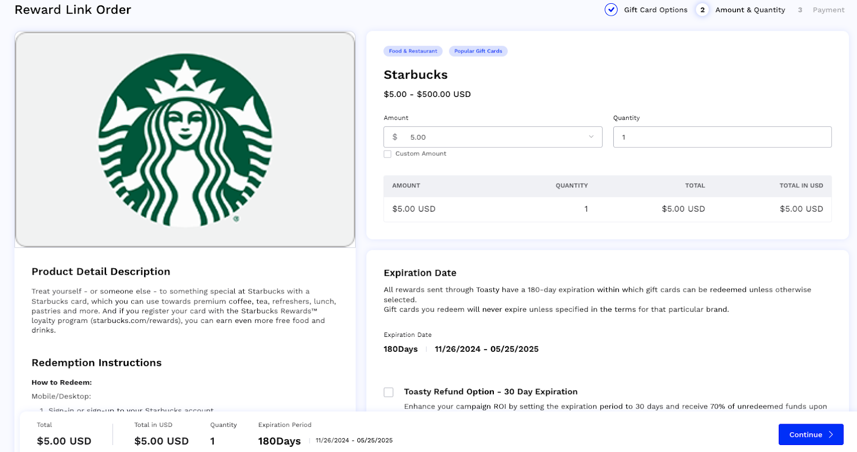Enable the Custom Amount checkbox

click(x=388, y=154)
